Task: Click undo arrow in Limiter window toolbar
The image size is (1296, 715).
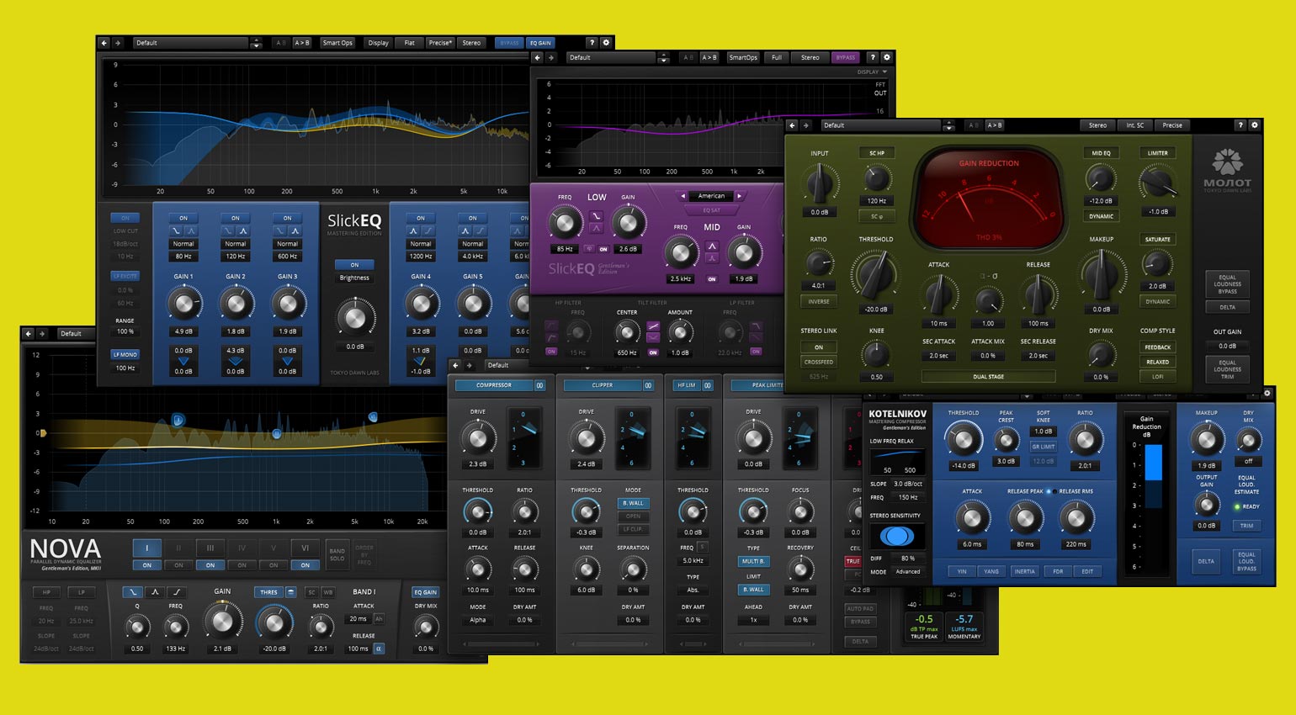Action: pyautogui.click(x=455, y=365)
